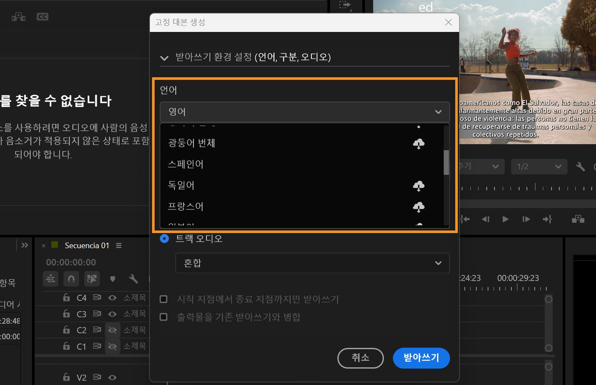
Task: Click the CC captions icon at top left
Action: [x=42, y=16]
